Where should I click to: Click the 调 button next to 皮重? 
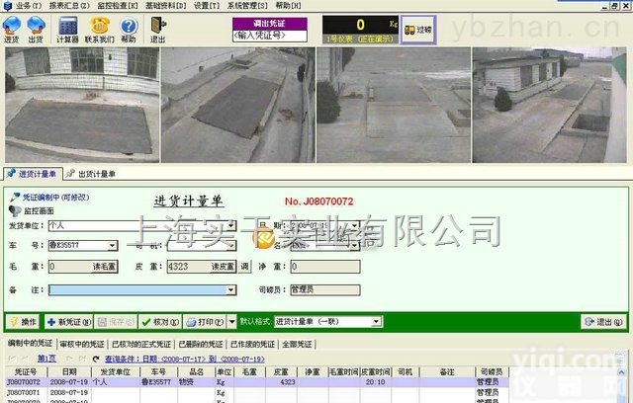[244, 266]
